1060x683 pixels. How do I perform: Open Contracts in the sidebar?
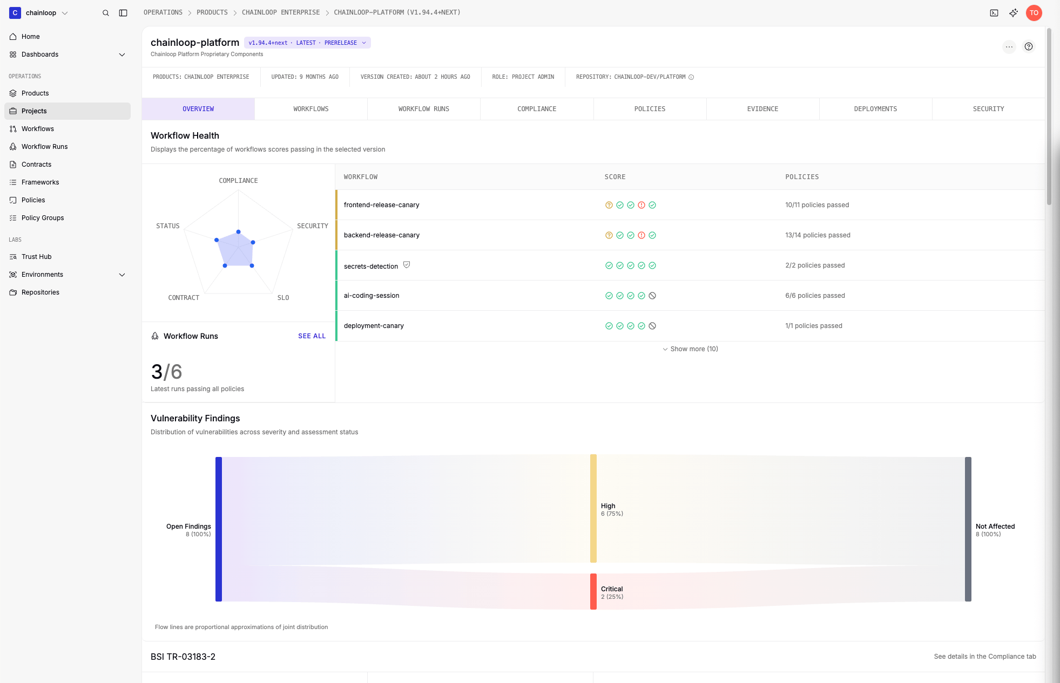67,165
